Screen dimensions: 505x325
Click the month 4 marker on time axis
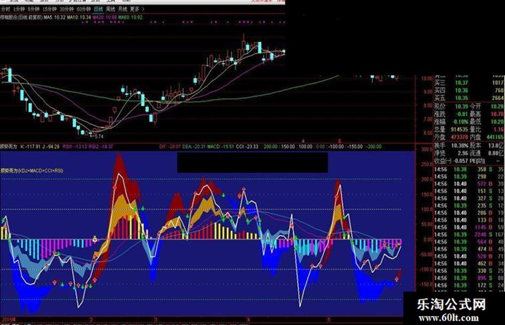click(248, 320)
